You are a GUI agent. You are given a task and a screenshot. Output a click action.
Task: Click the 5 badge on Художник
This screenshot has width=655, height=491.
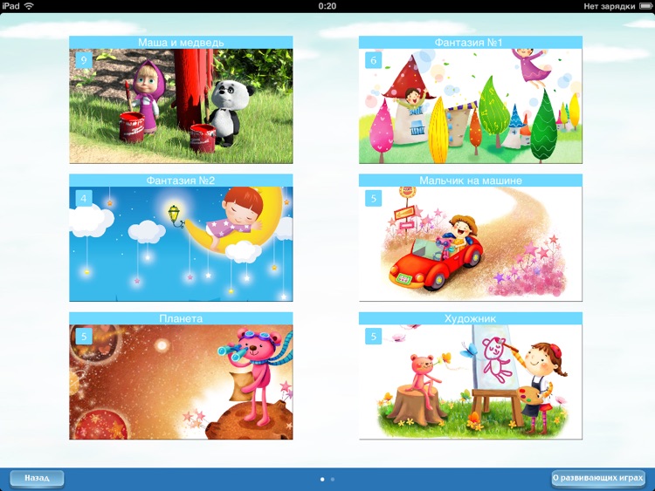pos(374,337)
